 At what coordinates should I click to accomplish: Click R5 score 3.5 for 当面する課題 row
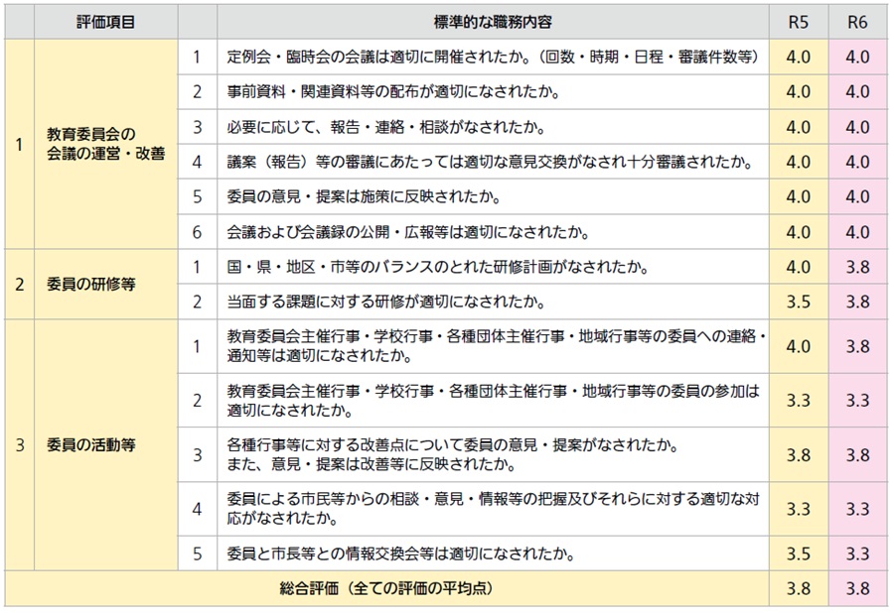[x=798, y=302]
